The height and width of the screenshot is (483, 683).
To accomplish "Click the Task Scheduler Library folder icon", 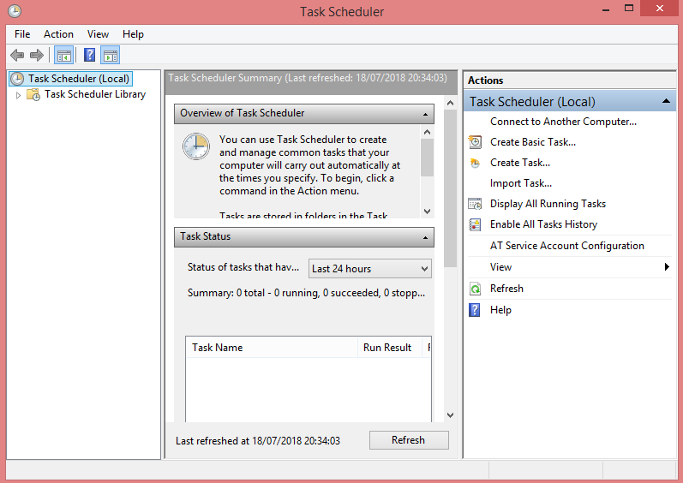I will coord(33,94).
